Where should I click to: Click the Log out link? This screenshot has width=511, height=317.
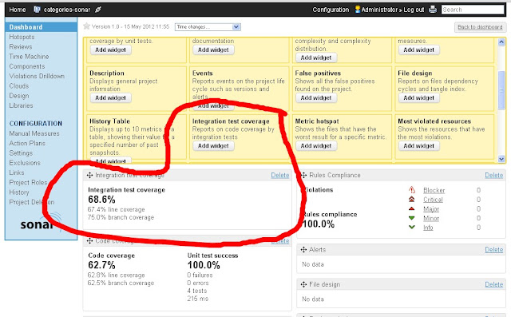[414, 10]
